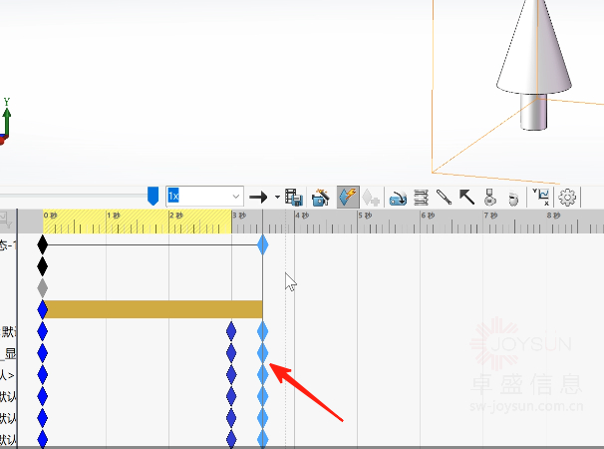The image size is (604, 449).
Task: Add a Motor to the study
Action: pos(397,197)
